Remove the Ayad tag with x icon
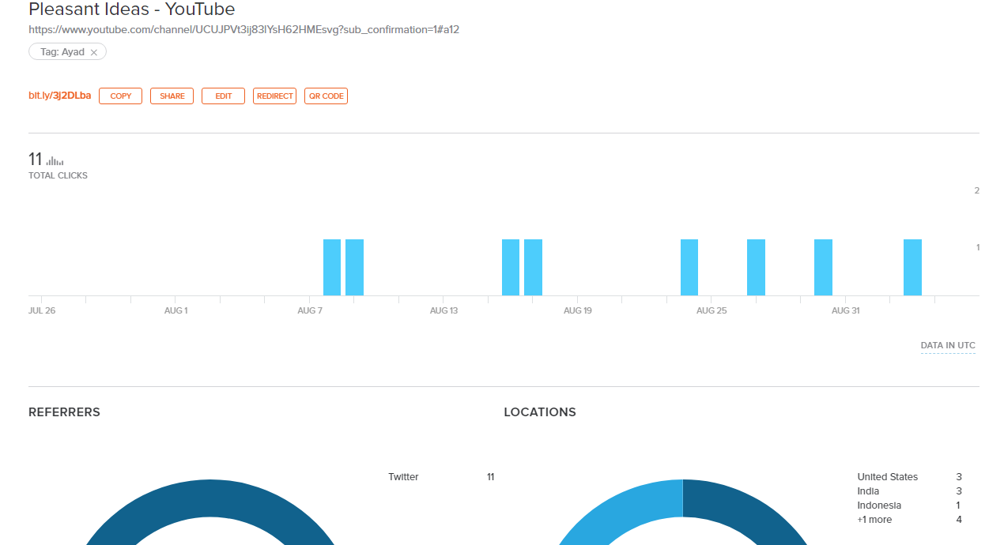Viewport: 1004px width, 545px height. click(94, 52)
